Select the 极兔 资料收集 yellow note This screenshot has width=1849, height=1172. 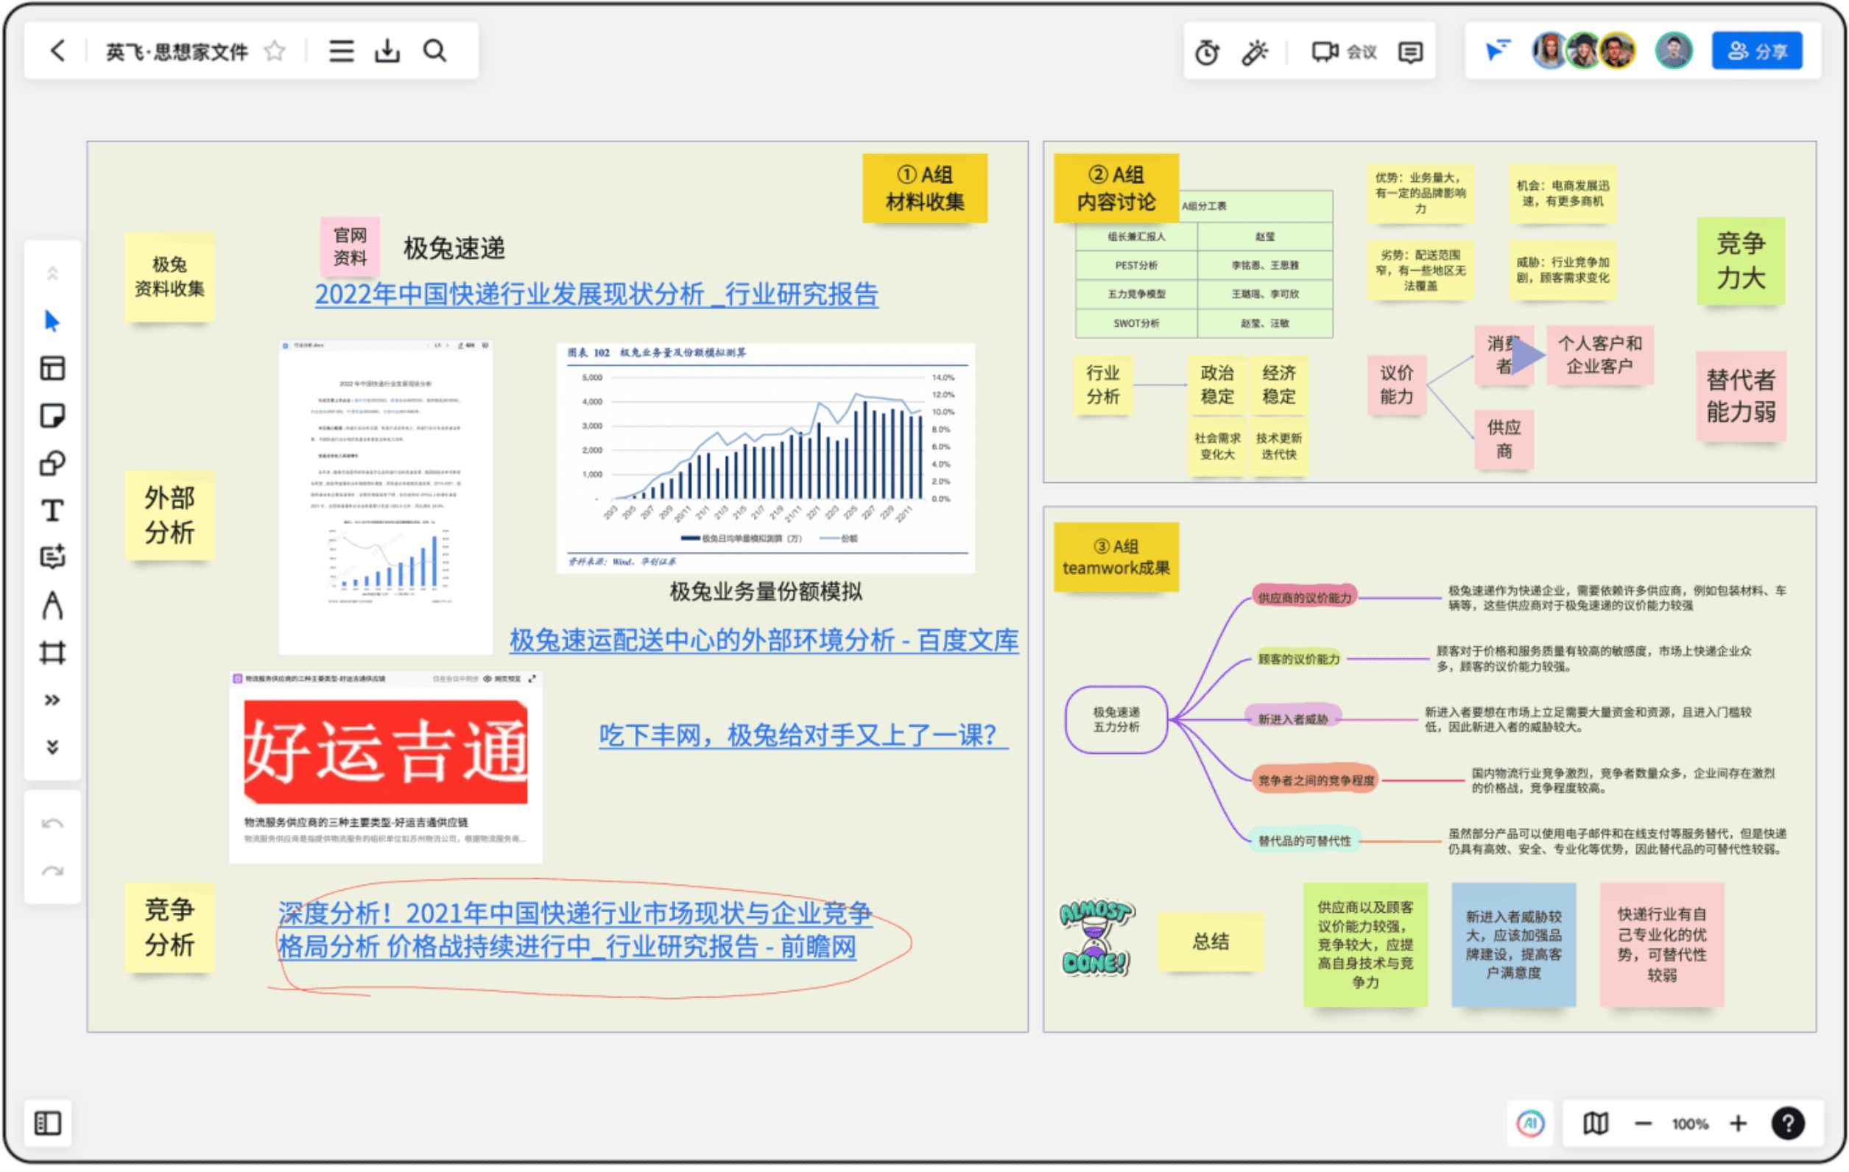(x=169, y=277)
